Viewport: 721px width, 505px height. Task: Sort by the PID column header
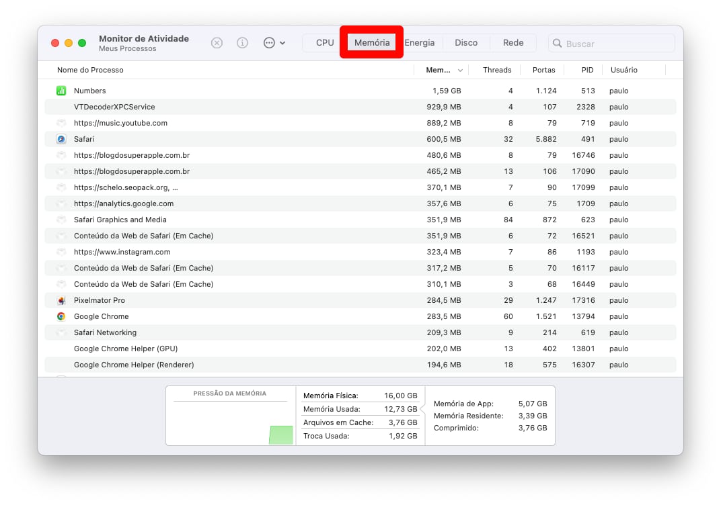(x=587, y=70)
